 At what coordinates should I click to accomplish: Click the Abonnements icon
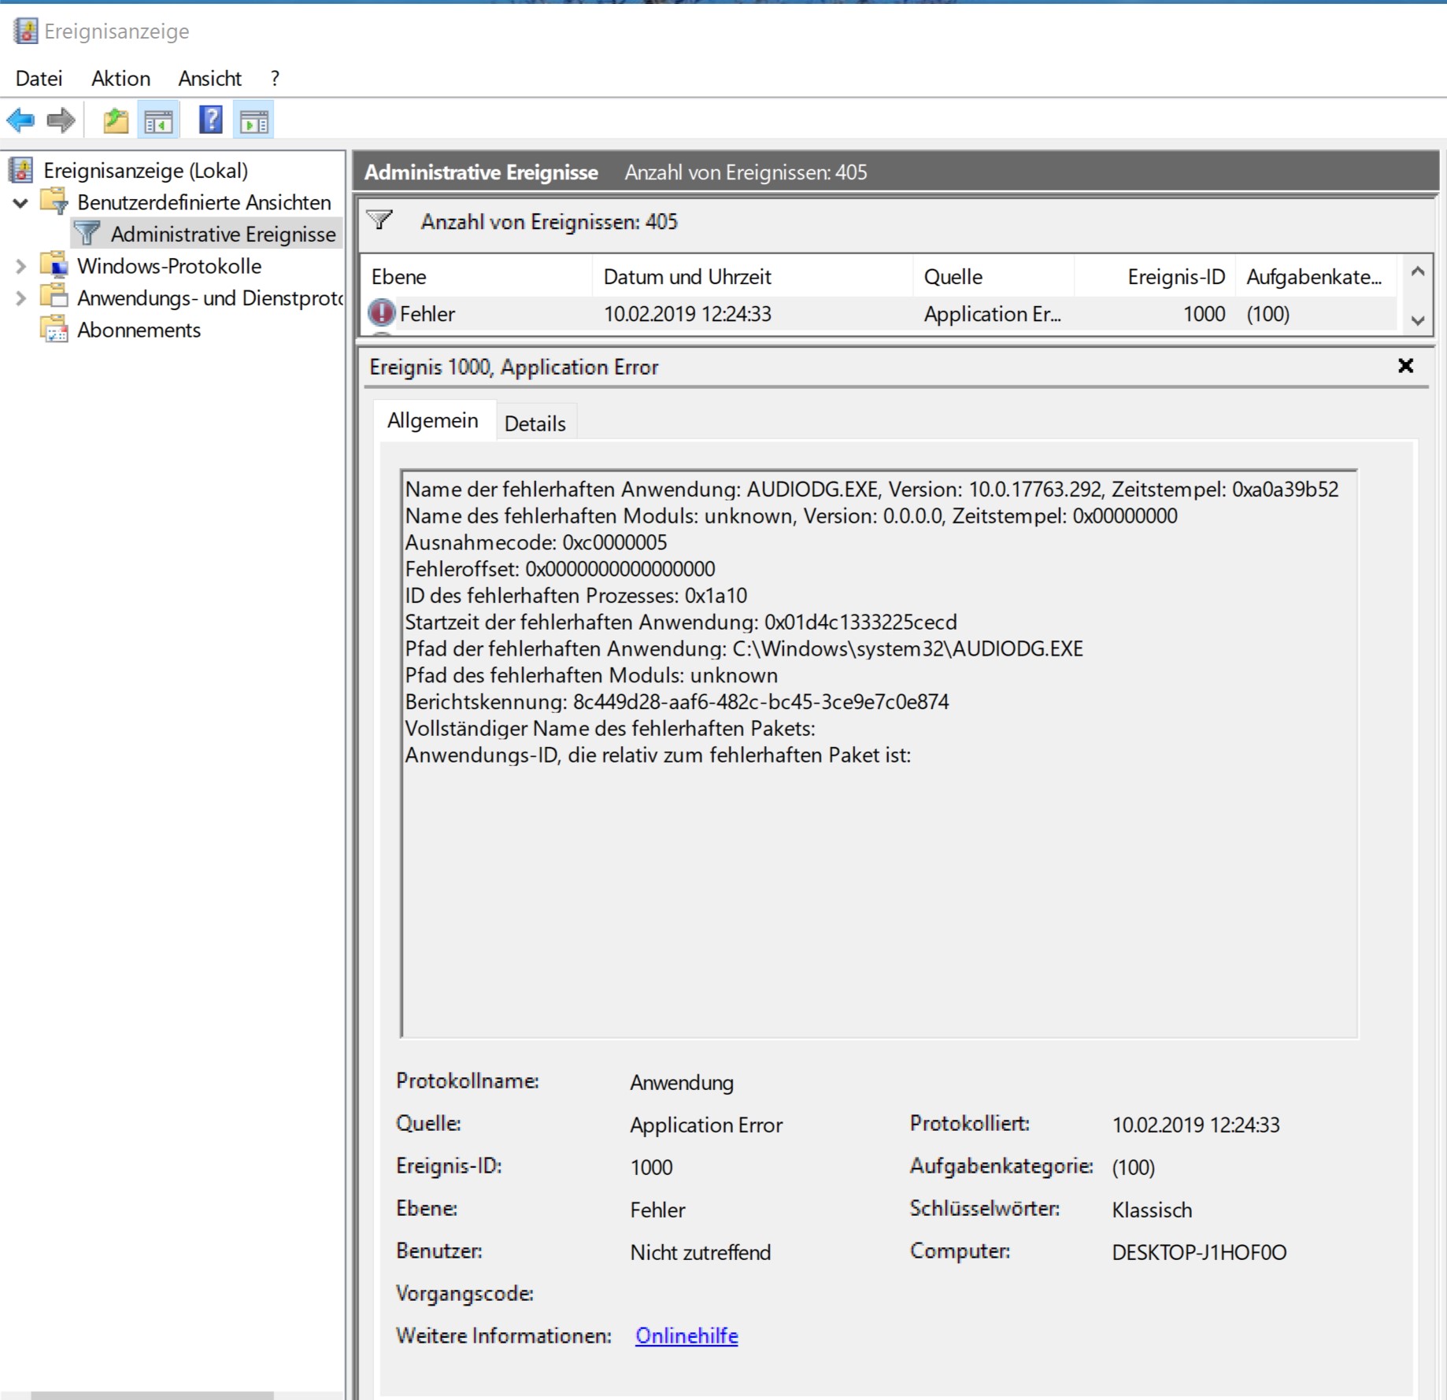54,329
